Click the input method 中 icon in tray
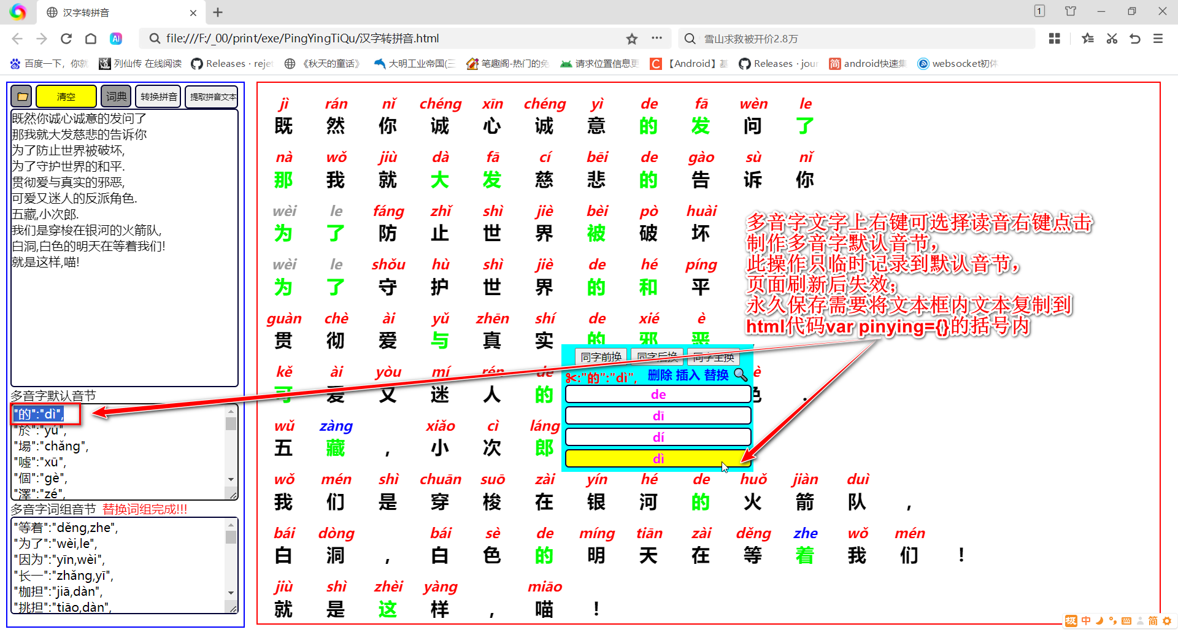 tap(1086, 621)
